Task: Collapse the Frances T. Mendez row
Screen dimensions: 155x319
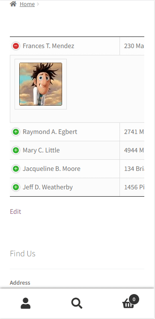Action: (x=16, y=46)
